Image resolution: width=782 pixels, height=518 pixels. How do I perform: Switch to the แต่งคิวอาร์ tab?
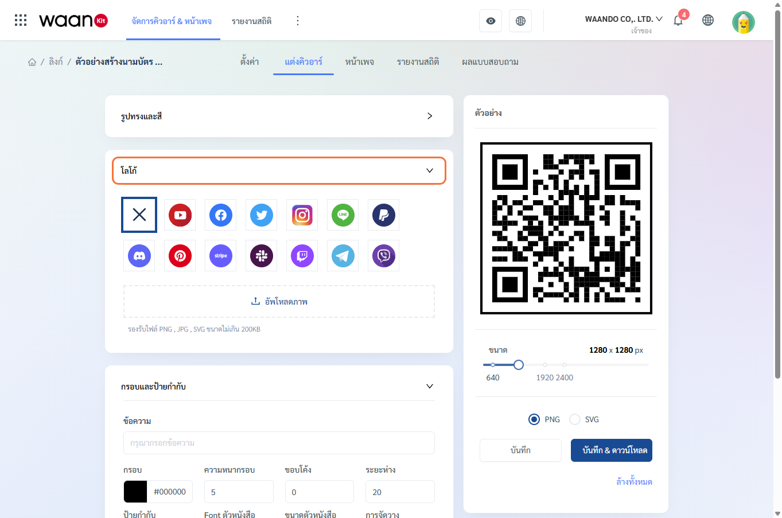point(304,61)
